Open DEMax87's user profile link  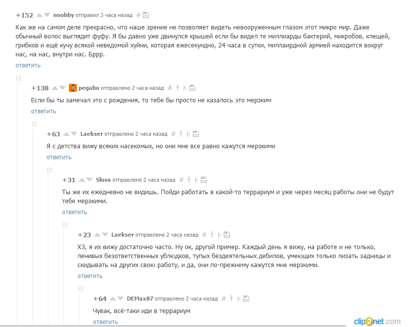(140, 299)
